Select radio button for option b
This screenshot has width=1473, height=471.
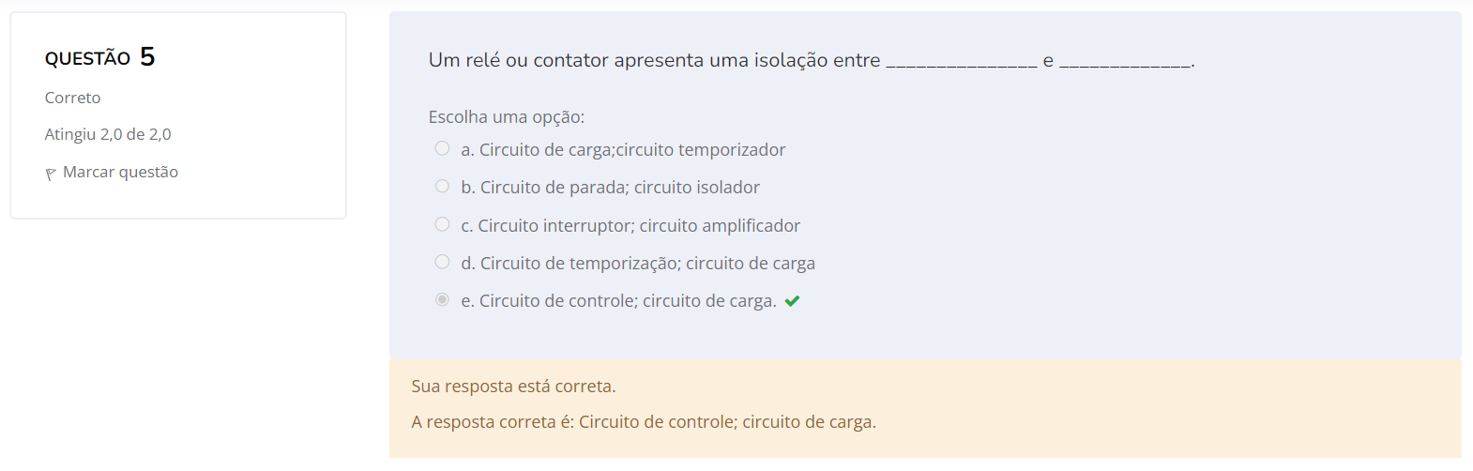tap(442, 186)
